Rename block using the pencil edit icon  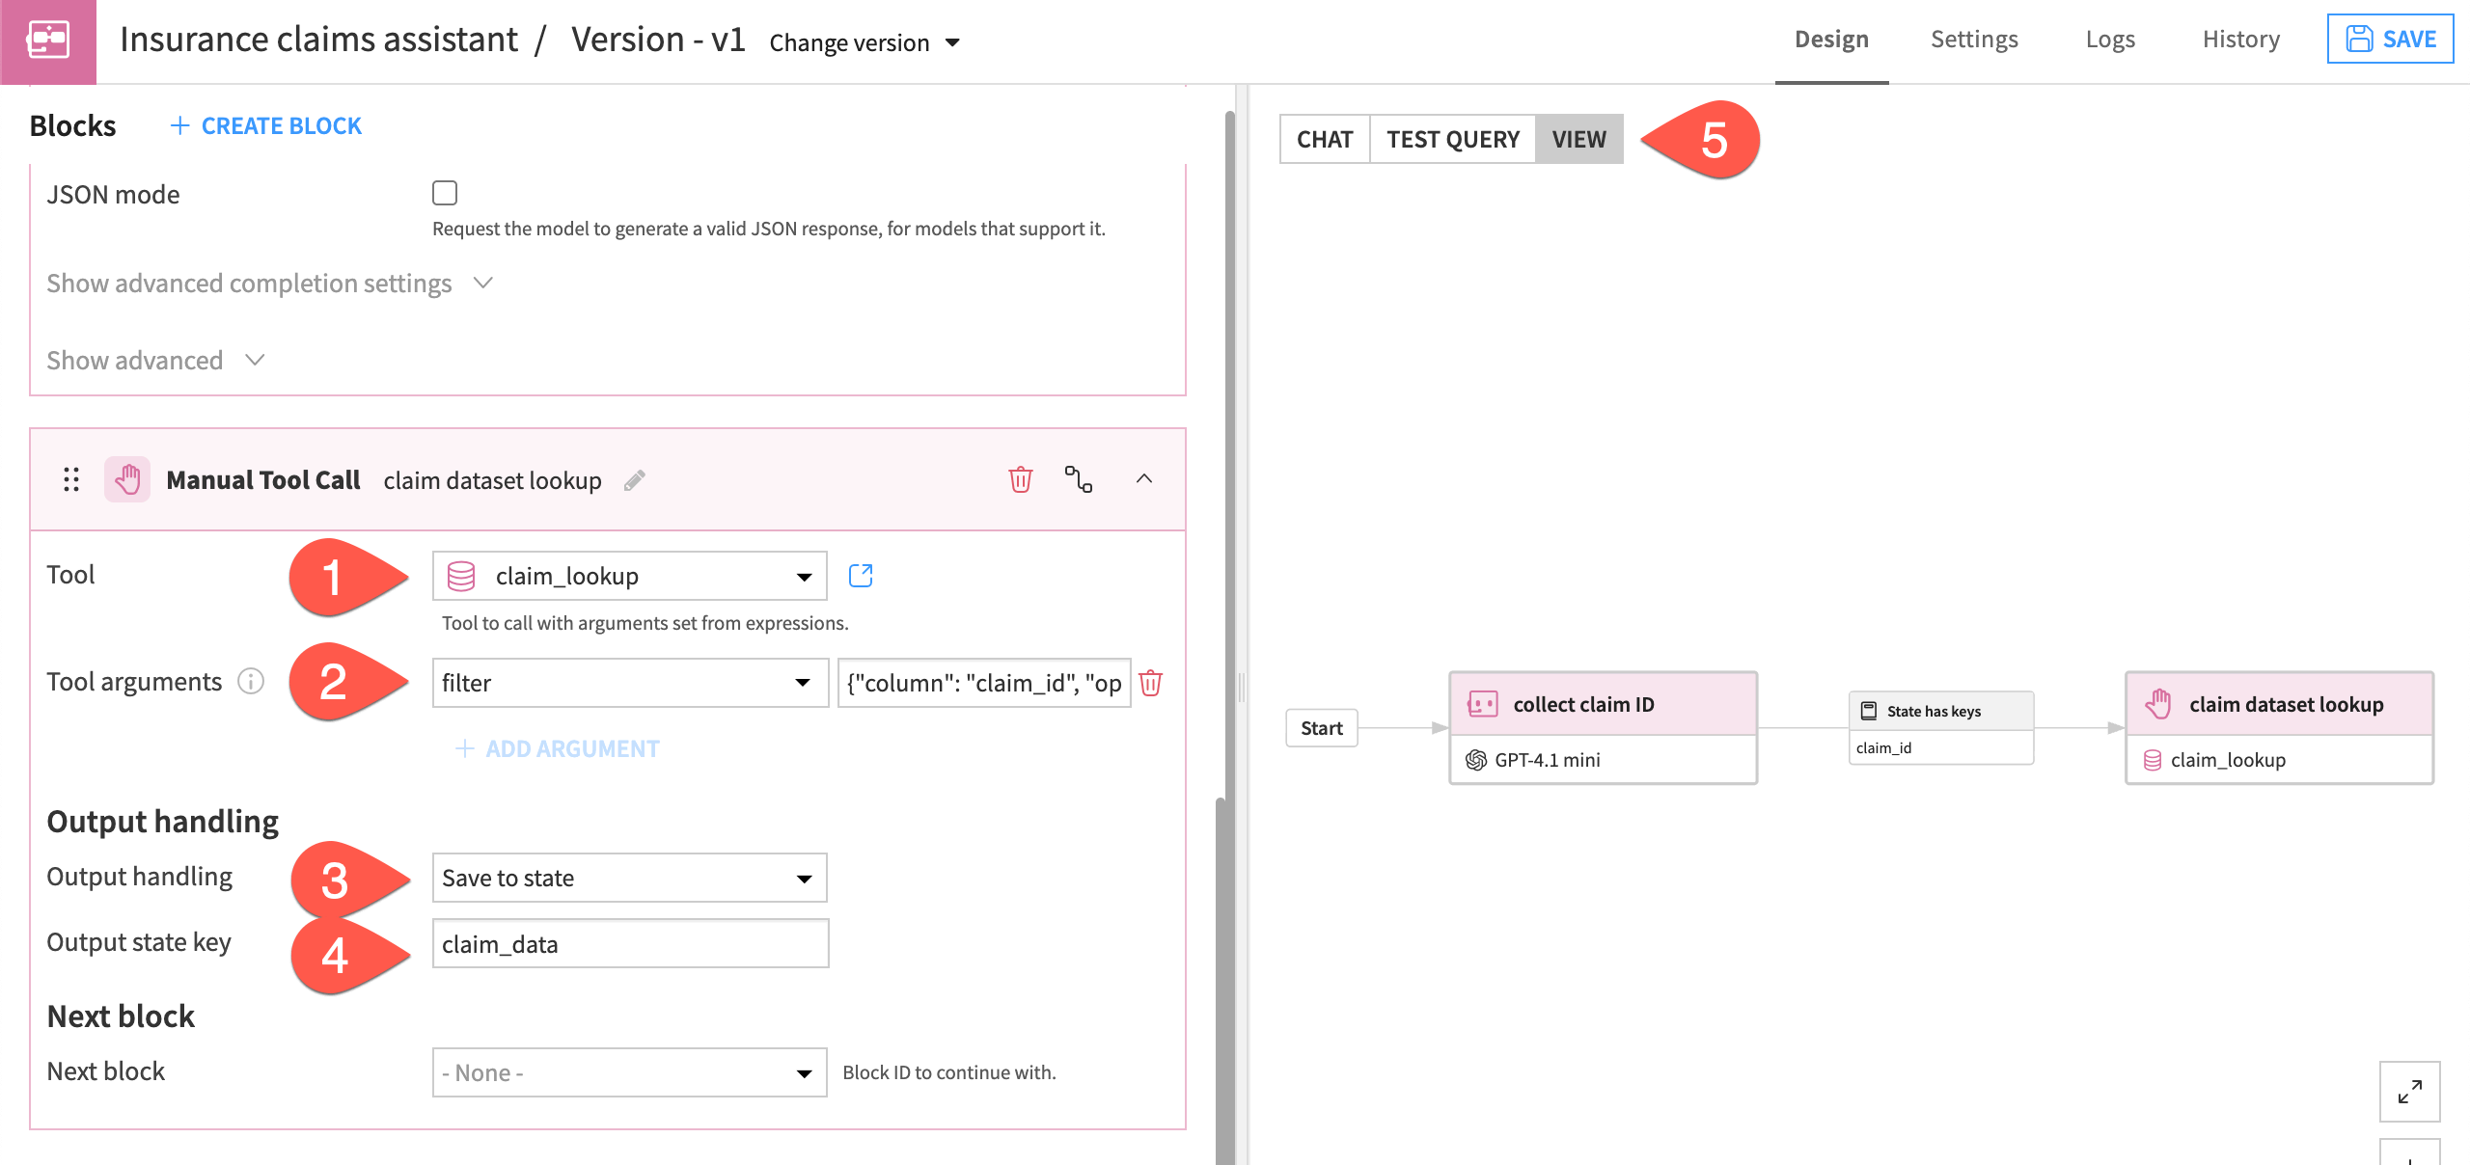[x=636, y=480]
